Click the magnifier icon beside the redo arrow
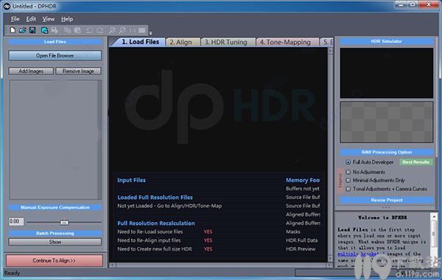 coord(112,30)
